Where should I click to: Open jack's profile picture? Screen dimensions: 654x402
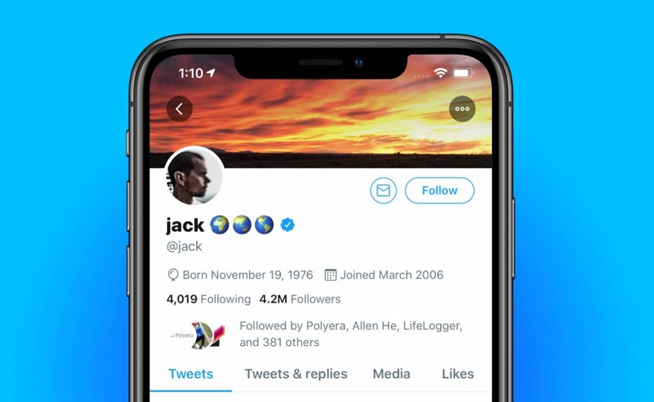coord(195,177)
